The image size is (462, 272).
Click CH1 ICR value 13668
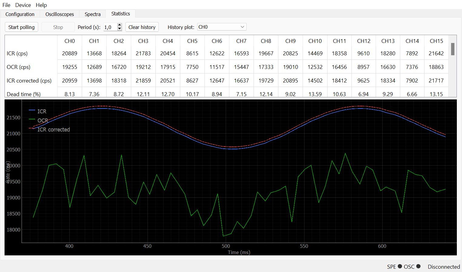94,53
